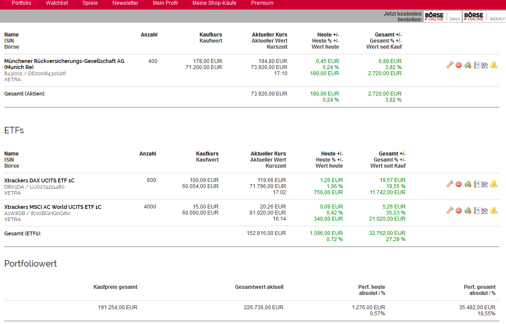Click the gold coins icon for Munich Re
506x324 pixels.
494,65
